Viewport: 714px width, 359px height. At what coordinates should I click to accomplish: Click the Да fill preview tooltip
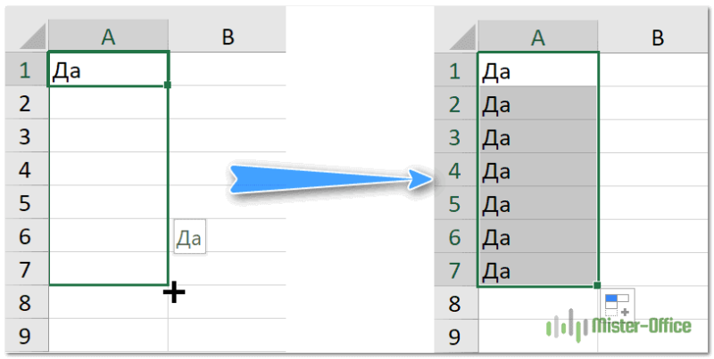tap(189, 236)
